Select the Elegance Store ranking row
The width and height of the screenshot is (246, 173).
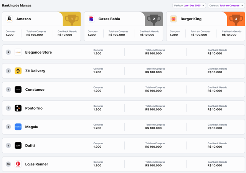(123, 52)
